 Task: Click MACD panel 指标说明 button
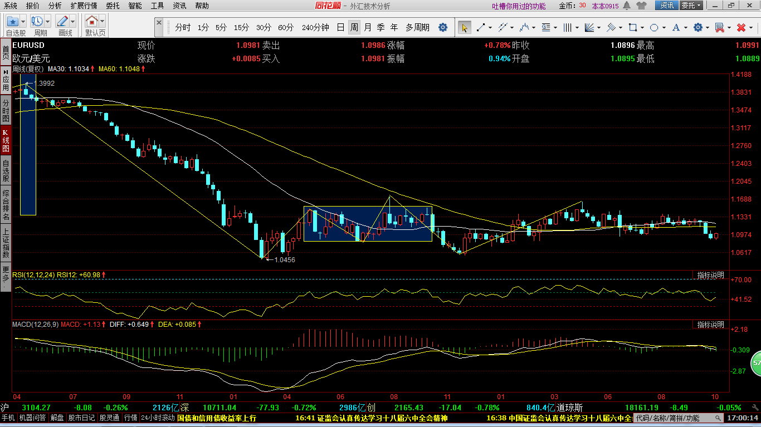coord(710,325)
